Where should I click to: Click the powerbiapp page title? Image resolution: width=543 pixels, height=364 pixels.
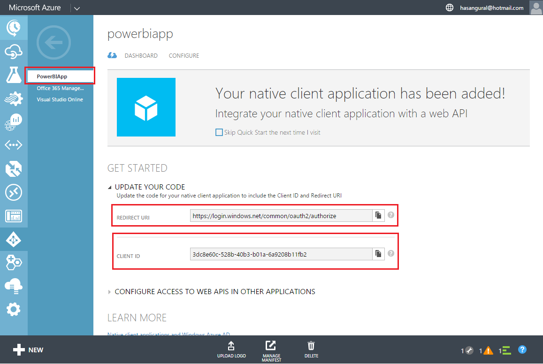click(x=140, y=34)
